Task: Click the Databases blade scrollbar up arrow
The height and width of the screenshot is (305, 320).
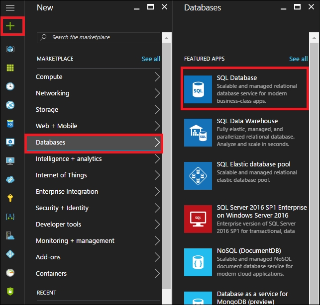Action: [x=314, y=38]
